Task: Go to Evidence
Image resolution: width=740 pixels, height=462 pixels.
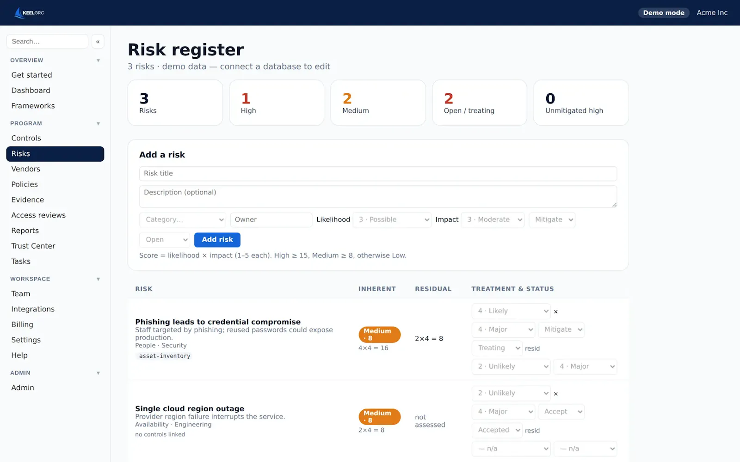Action: 55,200
